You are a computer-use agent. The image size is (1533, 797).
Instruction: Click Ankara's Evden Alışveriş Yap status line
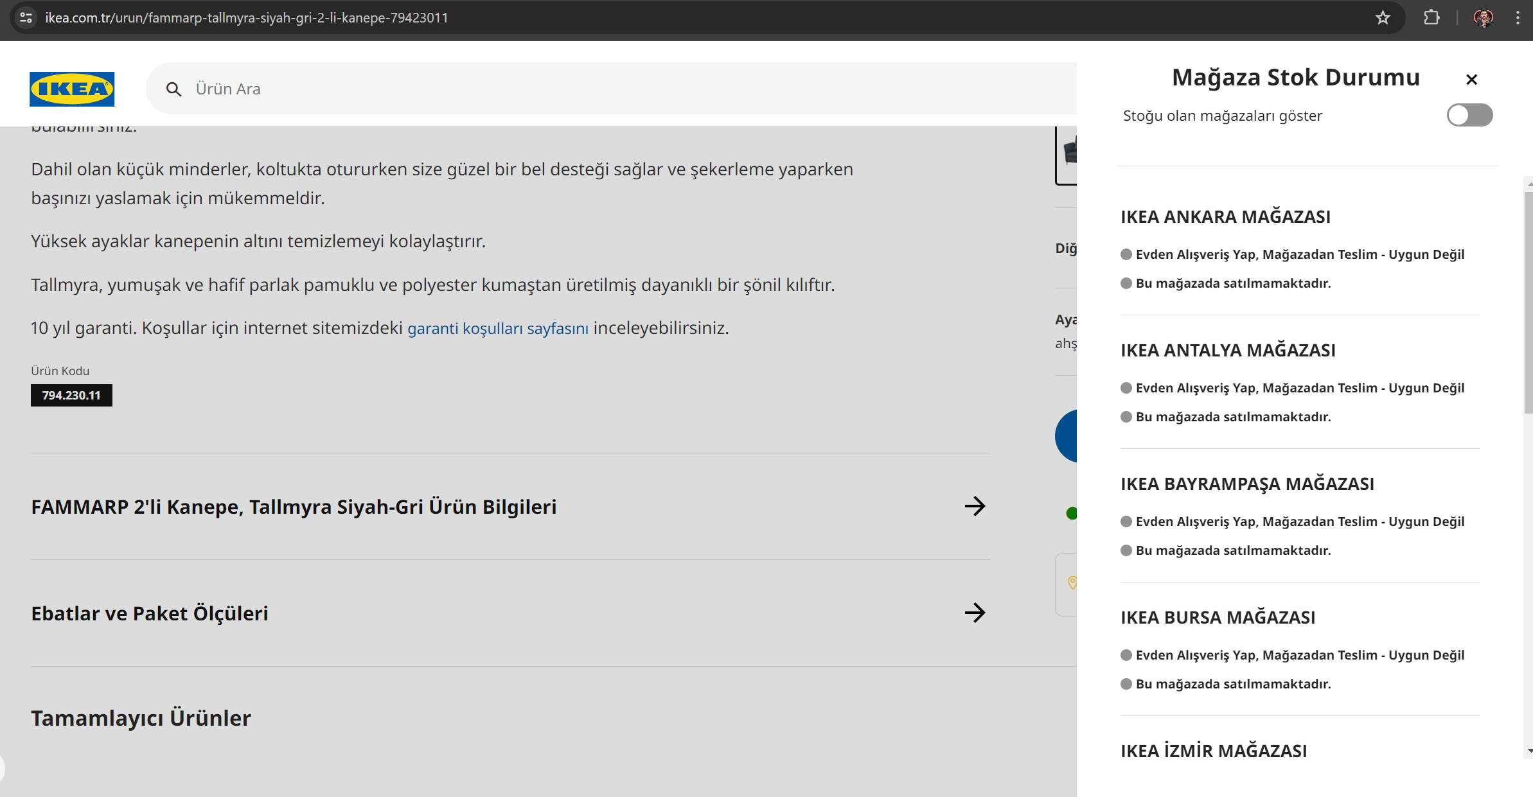click(1293, 255)
